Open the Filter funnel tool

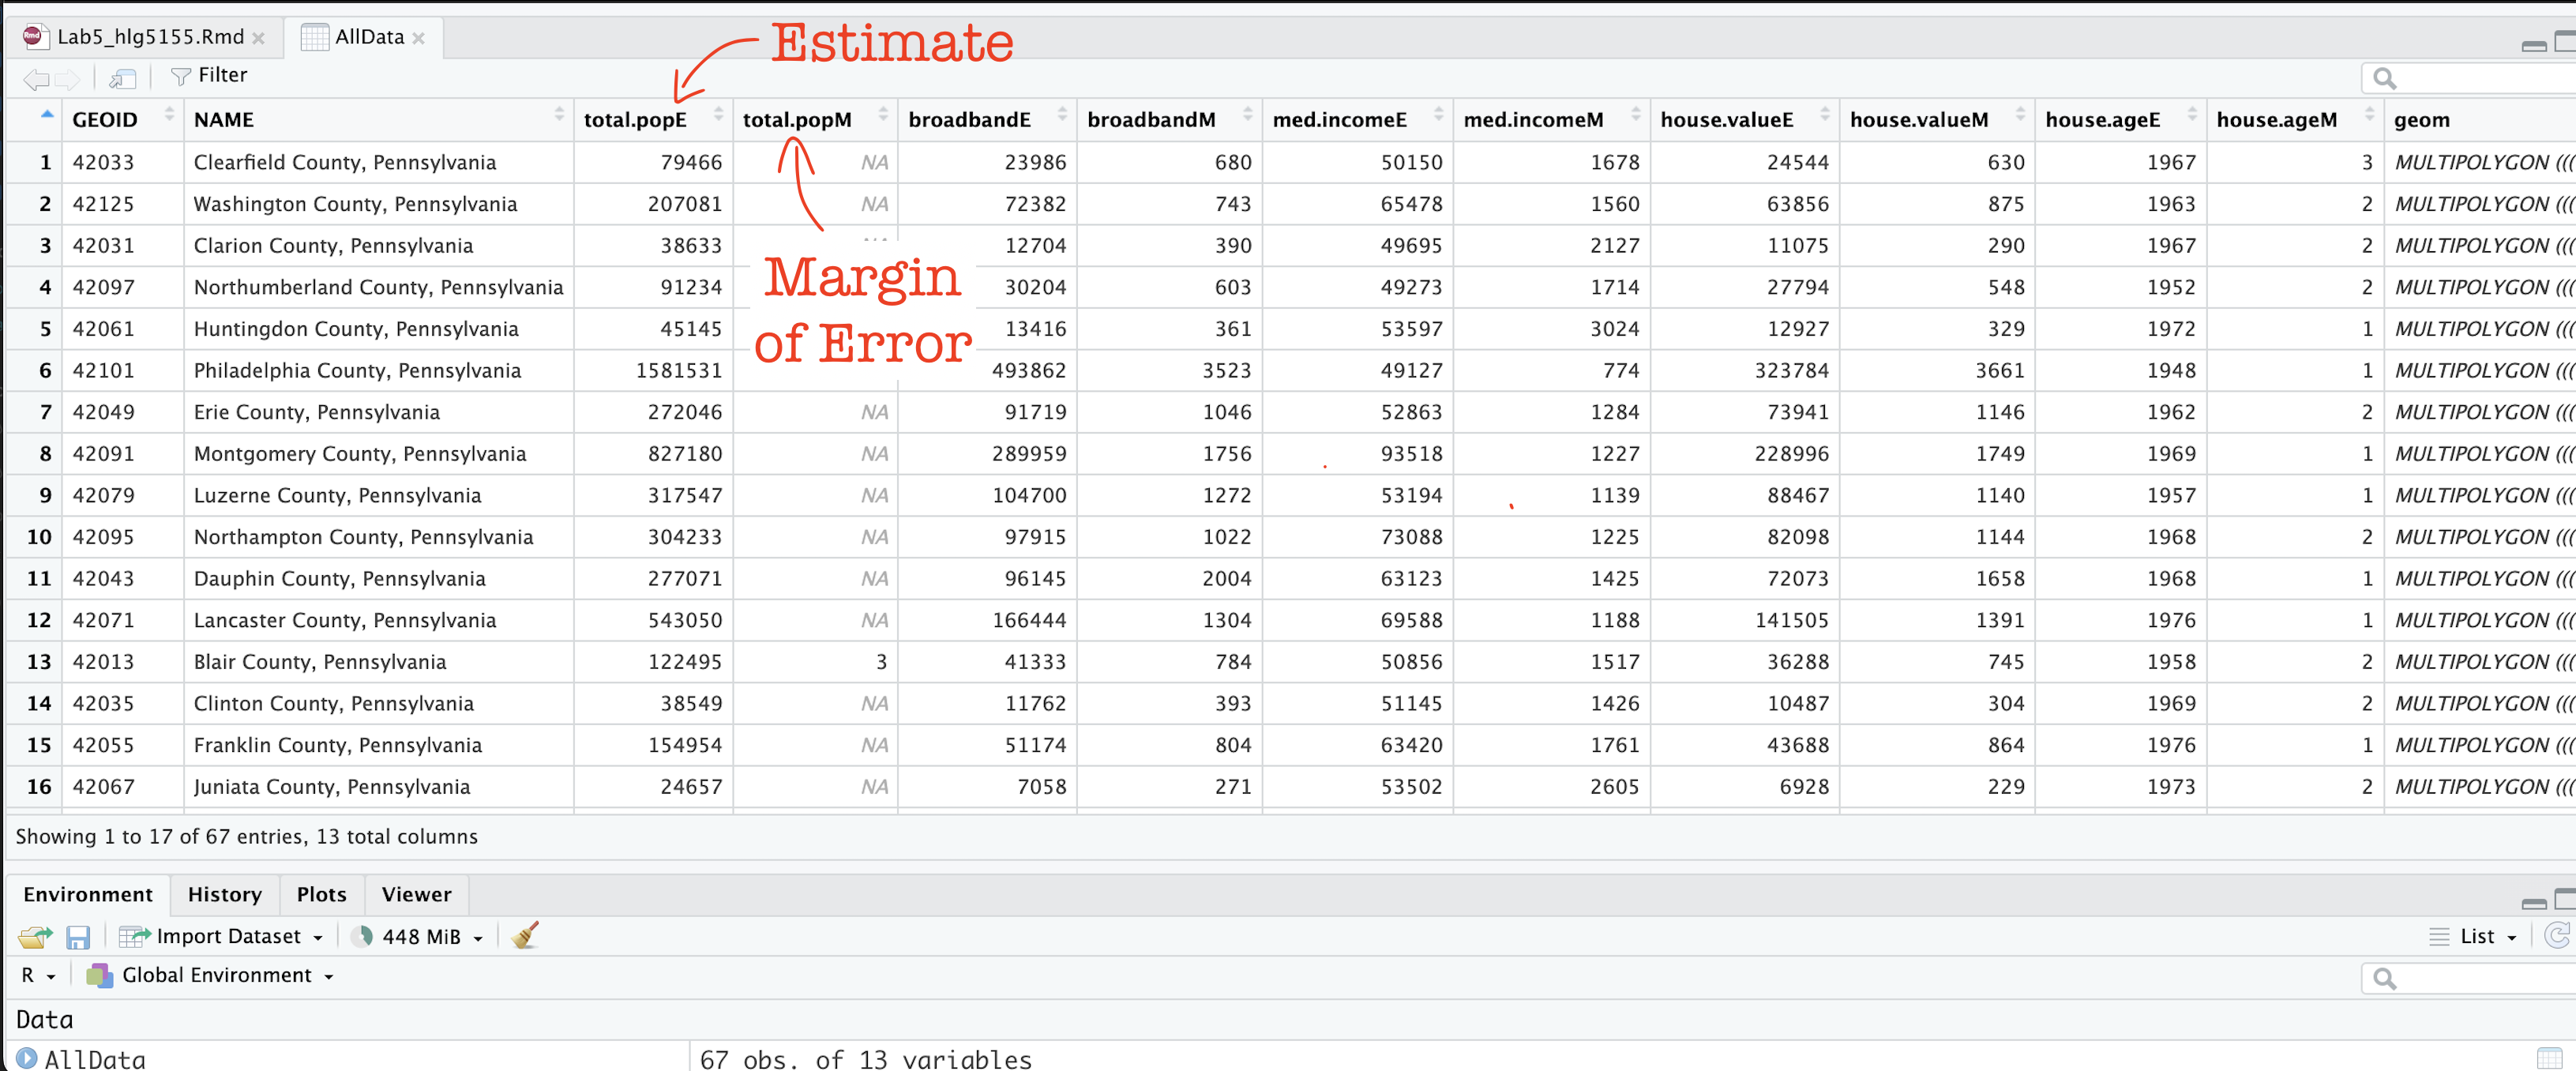209,76
